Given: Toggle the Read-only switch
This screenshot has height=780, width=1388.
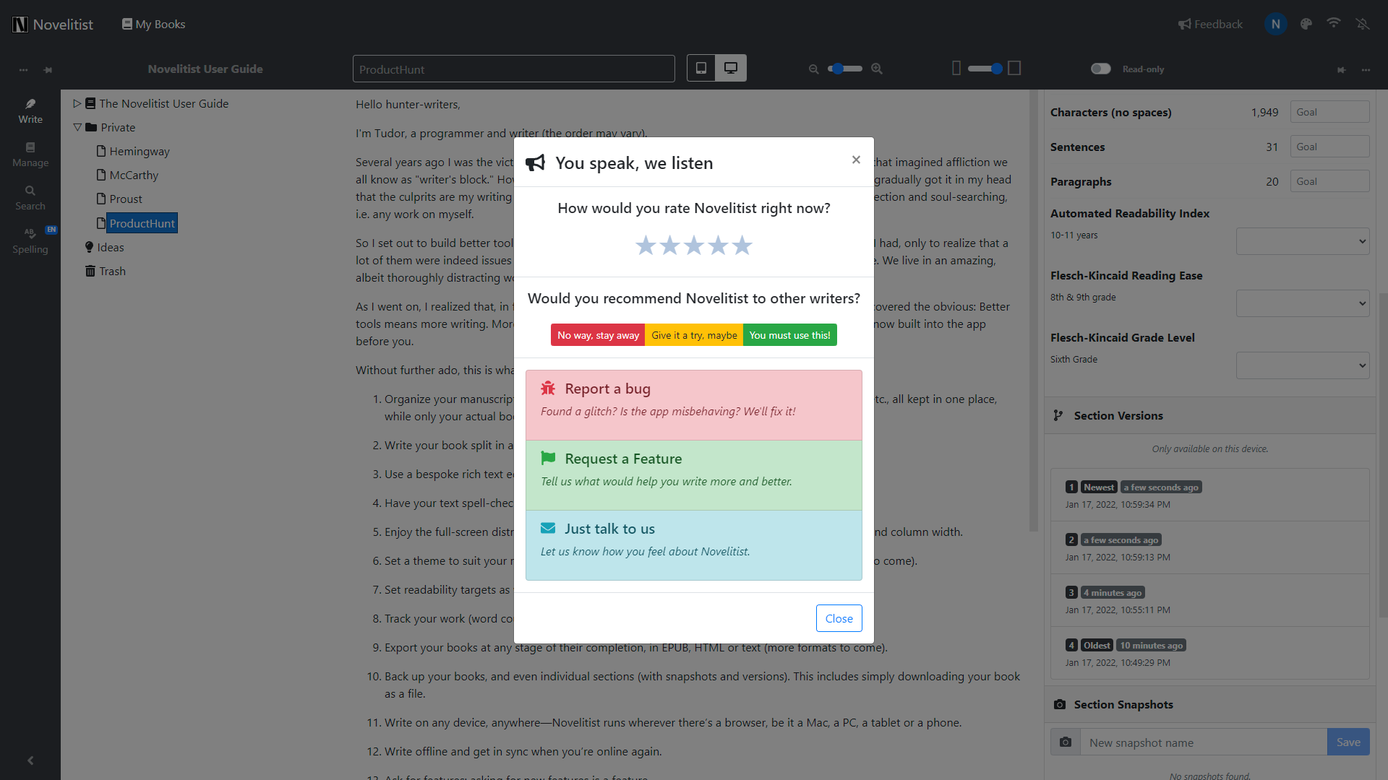Looking at the screenshot, I should coord(1100,69).
